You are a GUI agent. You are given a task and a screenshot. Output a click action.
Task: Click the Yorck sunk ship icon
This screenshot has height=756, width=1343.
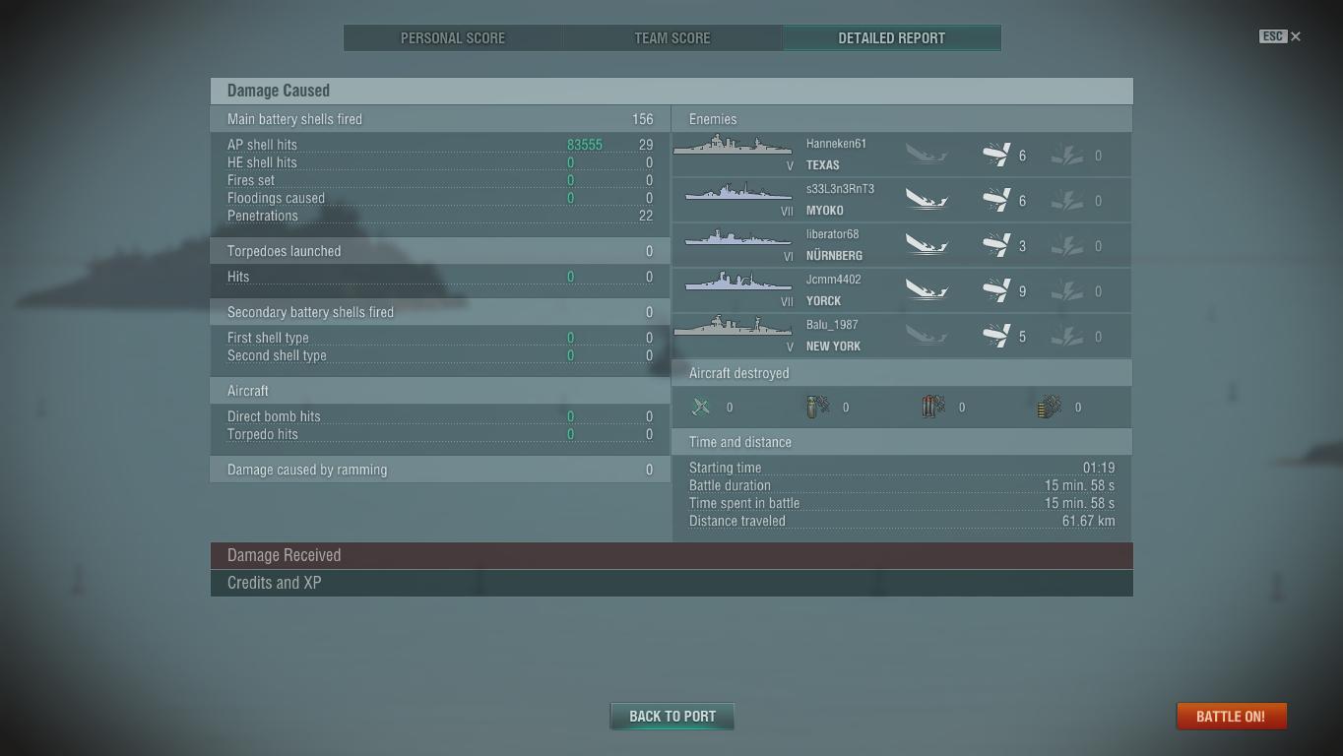927,290
